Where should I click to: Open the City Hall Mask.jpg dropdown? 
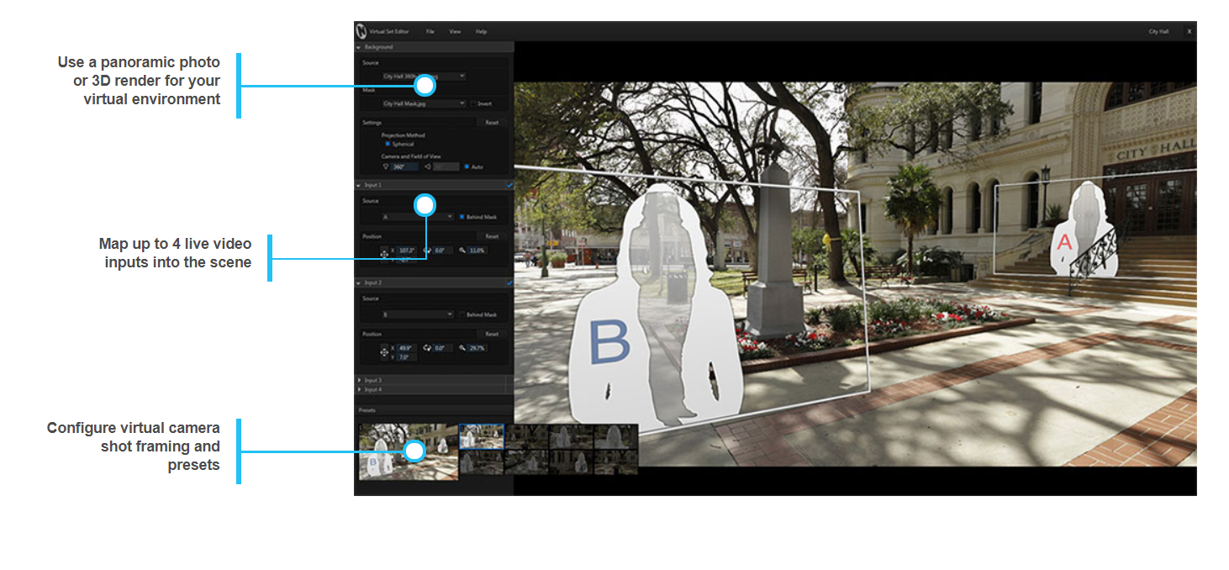click(x=423, y=103)
